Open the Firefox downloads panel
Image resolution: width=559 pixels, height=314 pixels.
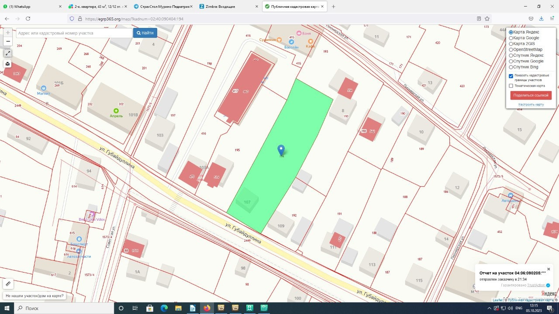[x=542, y=19]
